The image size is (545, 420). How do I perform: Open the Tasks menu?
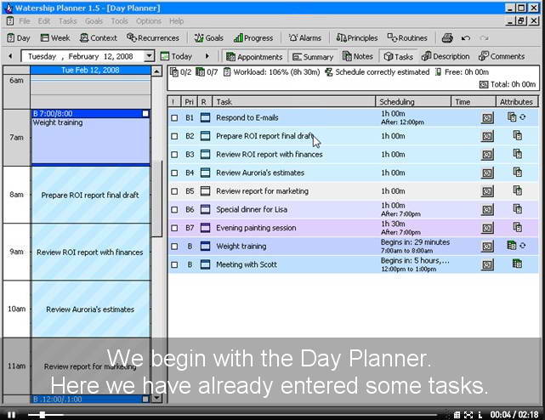point(68,21)
